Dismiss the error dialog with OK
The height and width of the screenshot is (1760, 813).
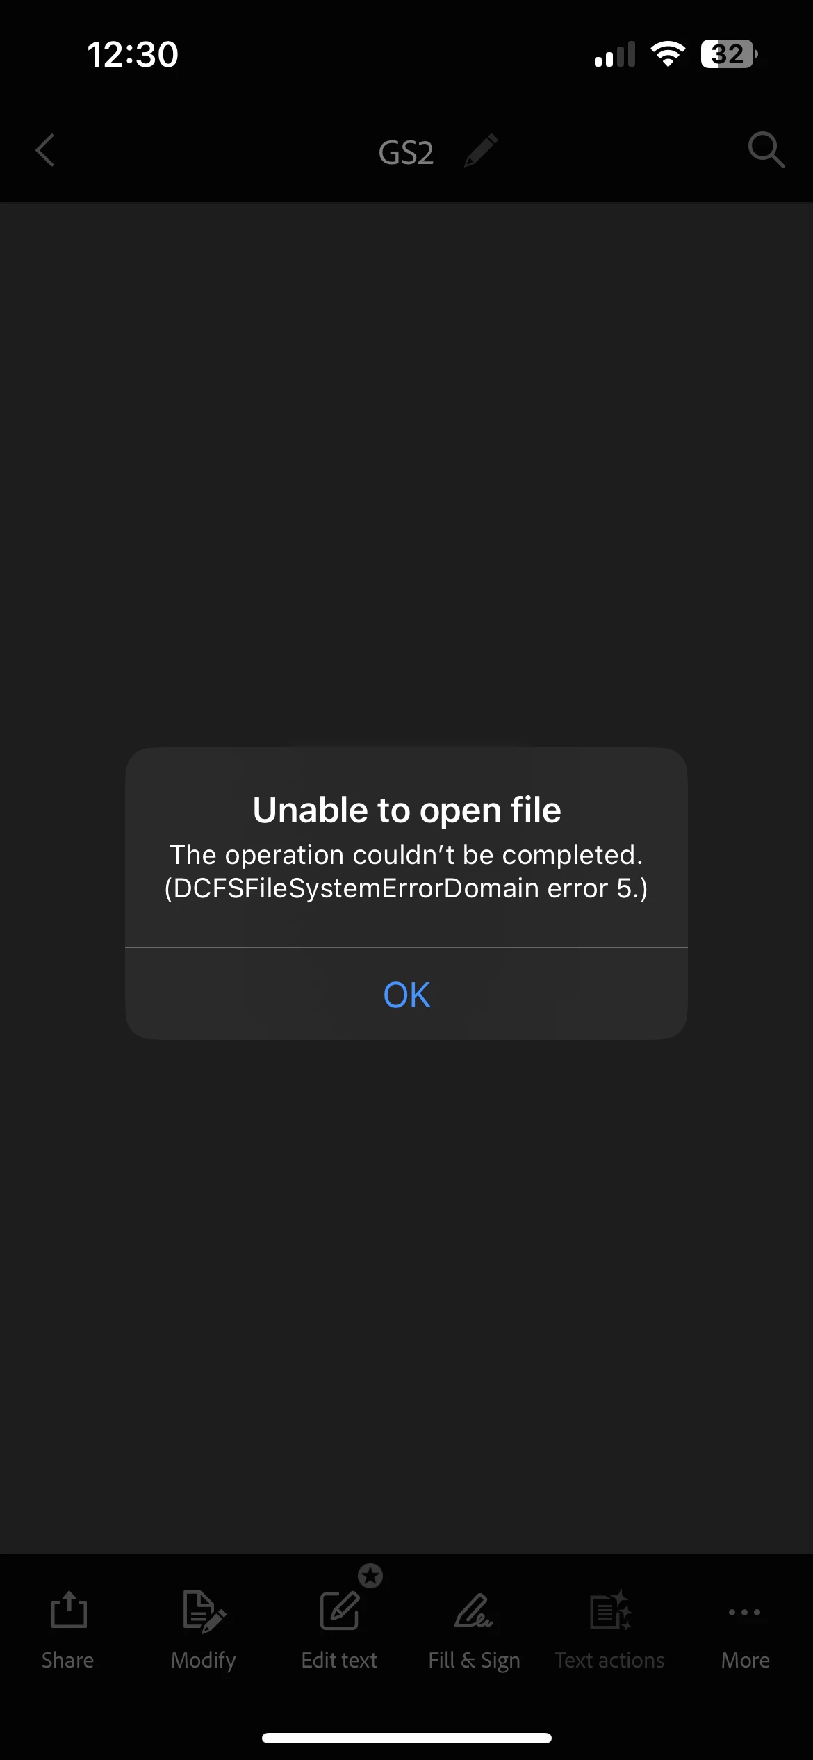pyautogui.click(x=406, y=994)
